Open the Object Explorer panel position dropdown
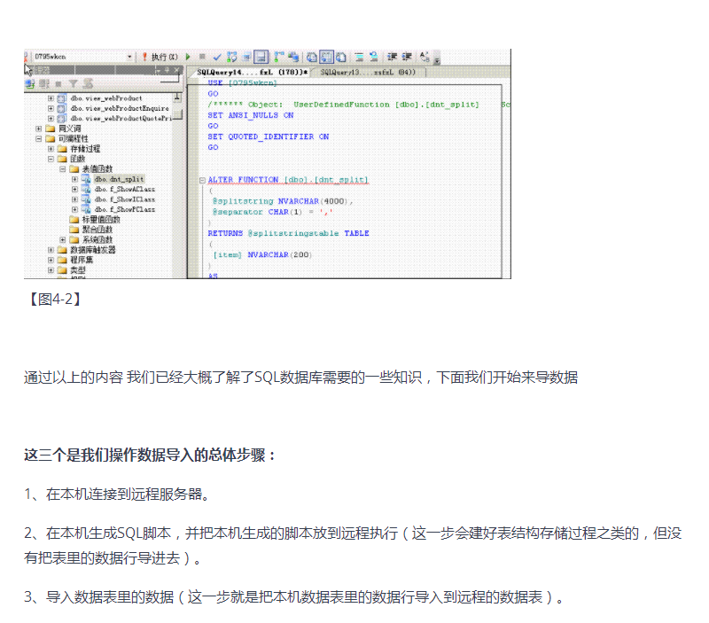709x623 pixels. [x=157, y=70]
